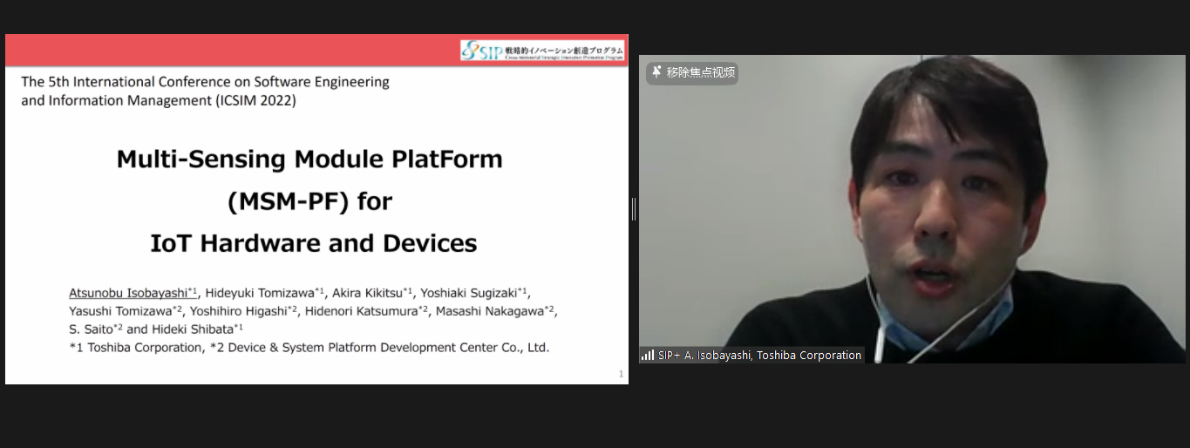
Task: Click the conference name ICSIM 2022 text
Action: click(205, 91)
